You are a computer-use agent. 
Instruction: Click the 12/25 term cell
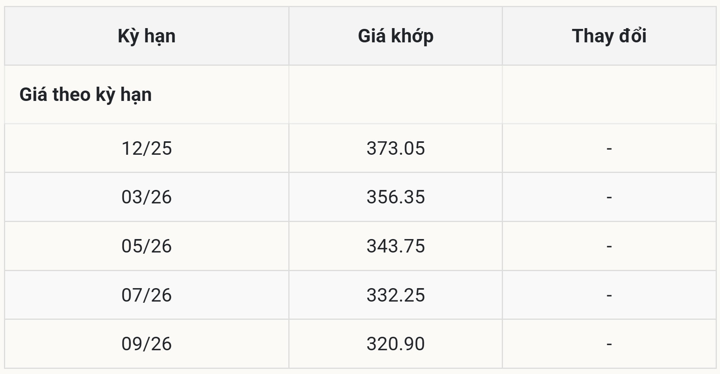[x=147, y=148]
